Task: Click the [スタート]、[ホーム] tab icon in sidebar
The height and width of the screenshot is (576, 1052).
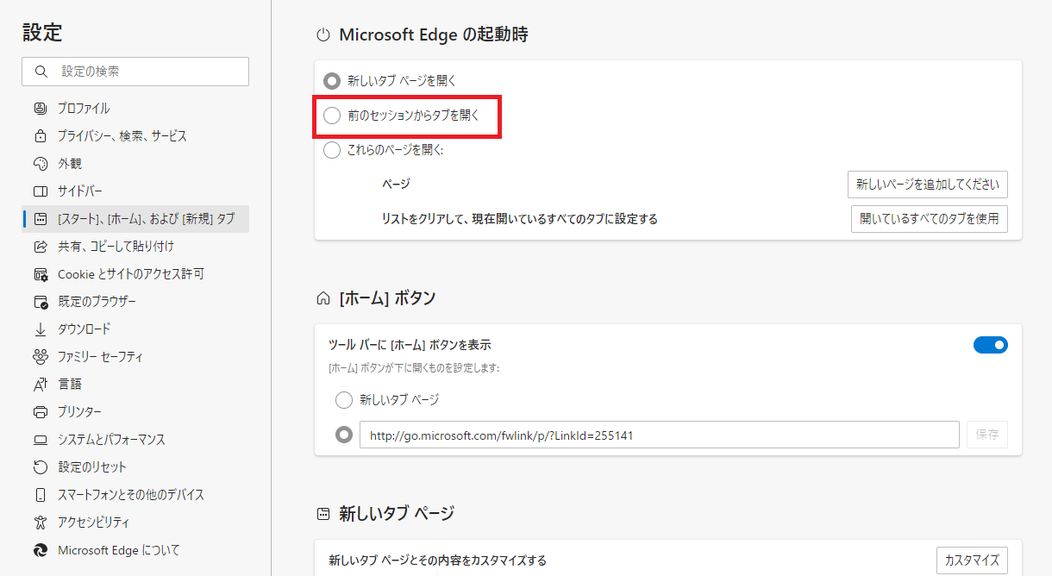Action: (40, 219)
